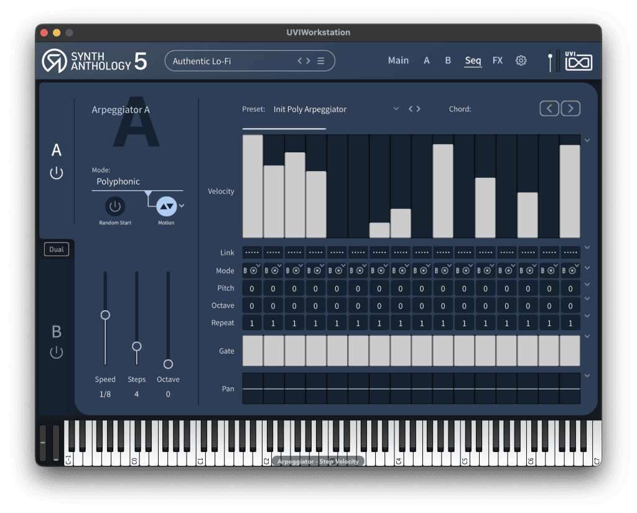Click the Chord label field
637x513 pixels.
tap(460, 109)
